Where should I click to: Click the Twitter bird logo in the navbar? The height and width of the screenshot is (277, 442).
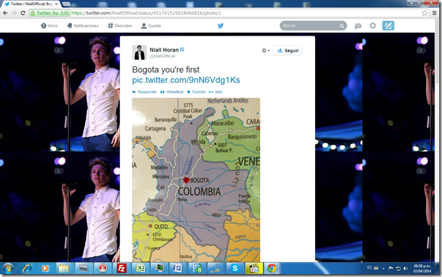(x=220, y=25)
